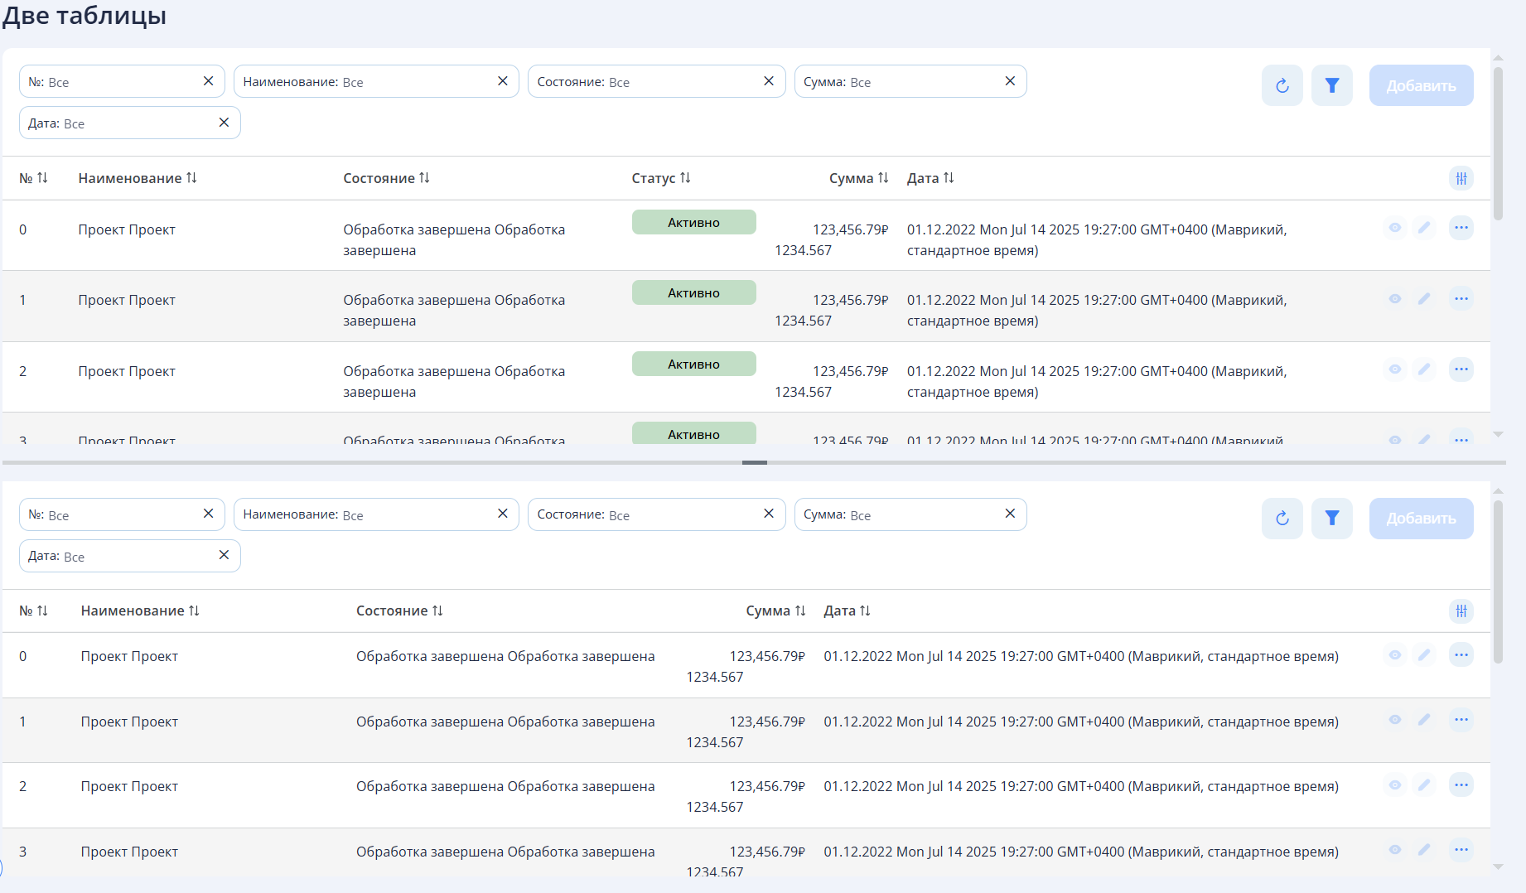Viewport: 1526px width, 893px height.
Task: View row 0 in bottom table
Action: (1395, 655)
